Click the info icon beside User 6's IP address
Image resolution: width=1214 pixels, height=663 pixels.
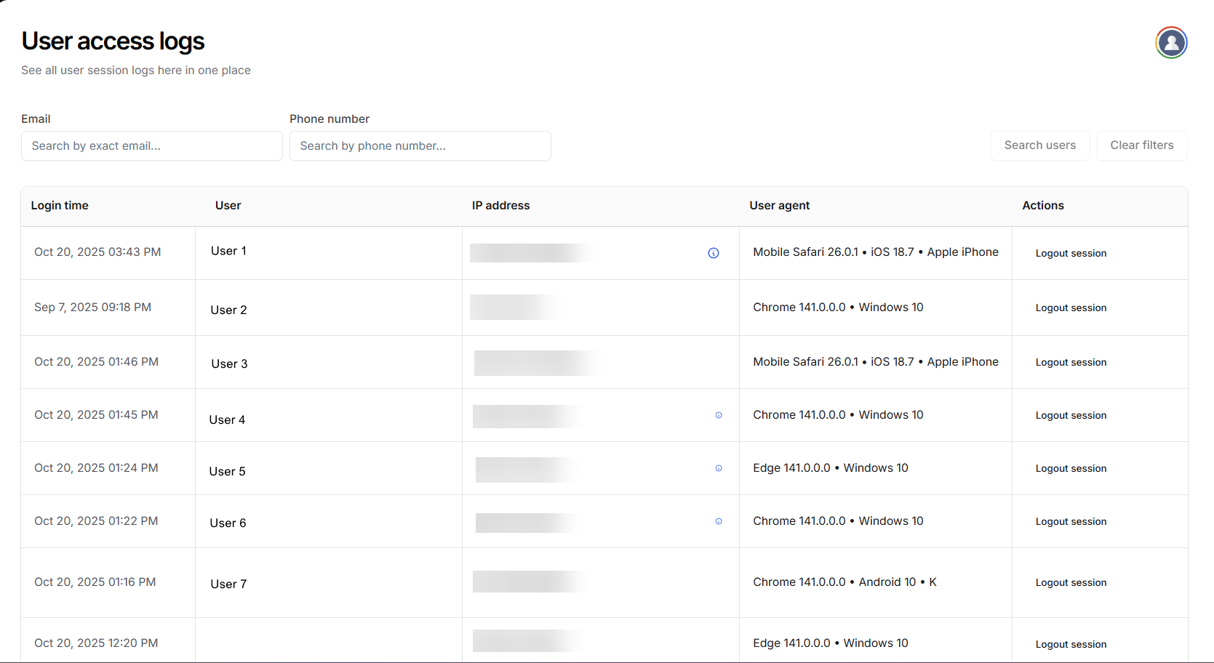pyautogui.click(x=719, y=521)
